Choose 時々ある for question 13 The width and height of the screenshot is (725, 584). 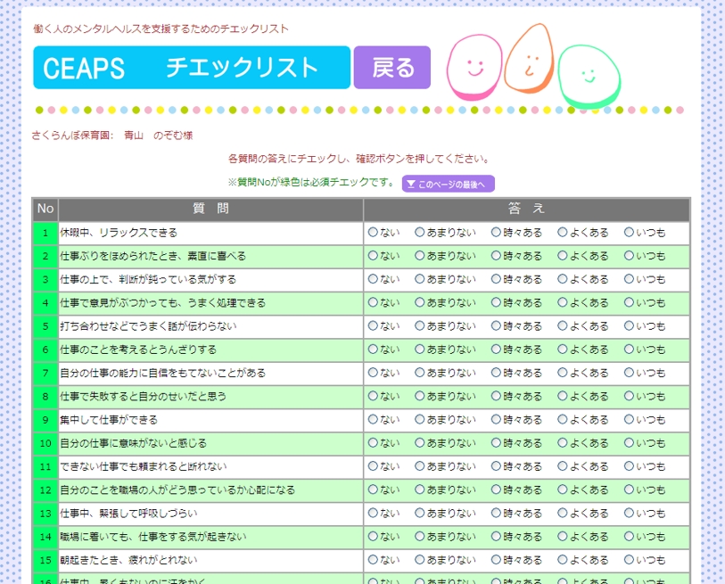coord(496,514)
